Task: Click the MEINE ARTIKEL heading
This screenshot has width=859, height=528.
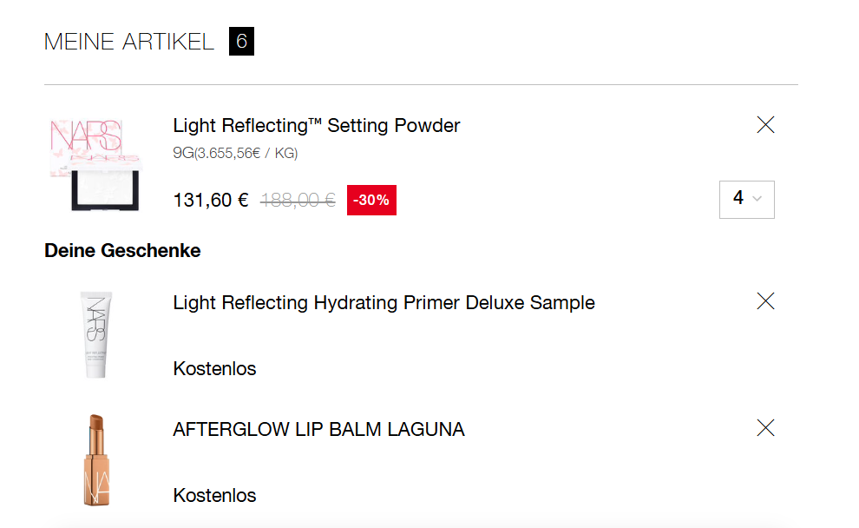Action: point(129,42)
